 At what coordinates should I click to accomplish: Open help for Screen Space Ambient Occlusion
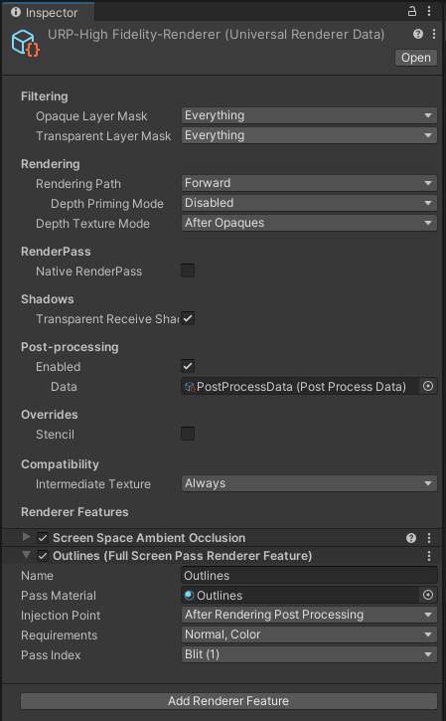[411, 538]
